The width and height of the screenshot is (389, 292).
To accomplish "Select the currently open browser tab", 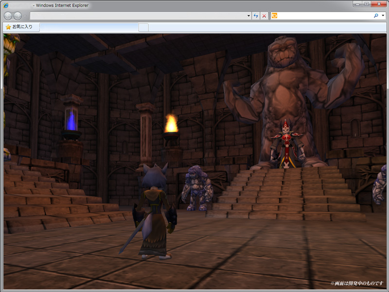I will tap(89, 27).
